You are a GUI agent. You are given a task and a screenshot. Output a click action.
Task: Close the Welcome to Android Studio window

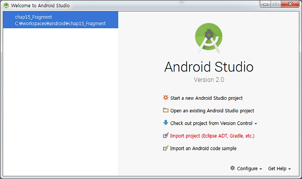point(290,4)
